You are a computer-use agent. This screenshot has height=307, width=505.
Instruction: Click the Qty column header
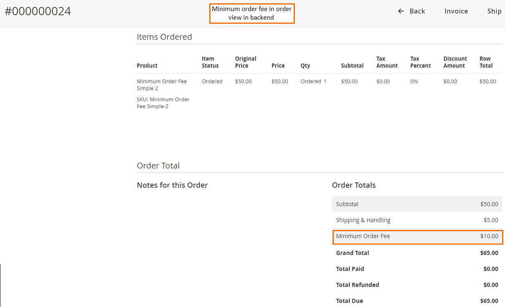pyautogui.click(x=305, y=65)
